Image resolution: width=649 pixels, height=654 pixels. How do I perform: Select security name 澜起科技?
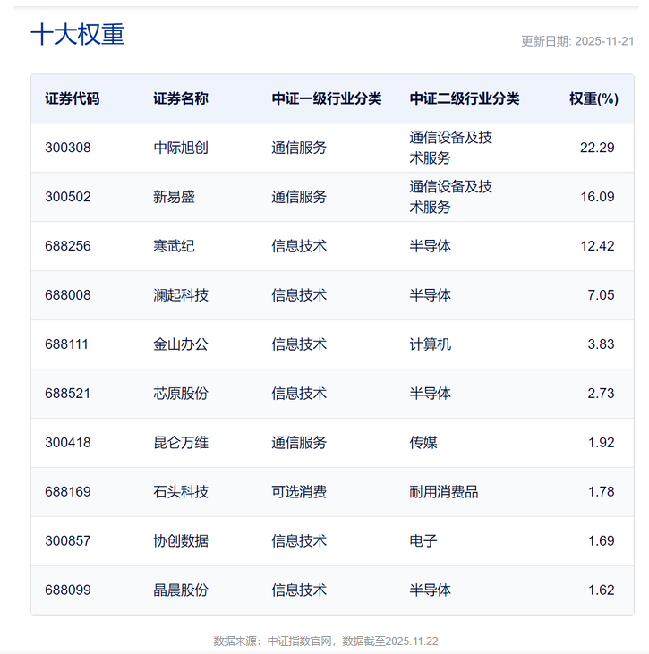[x=180, y=295]
